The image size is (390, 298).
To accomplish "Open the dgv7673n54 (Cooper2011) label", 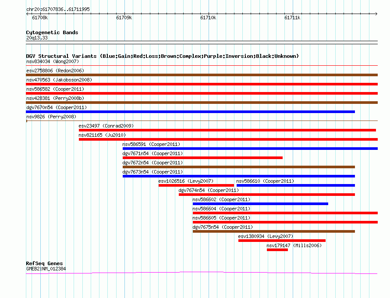I will pos(152,172).
